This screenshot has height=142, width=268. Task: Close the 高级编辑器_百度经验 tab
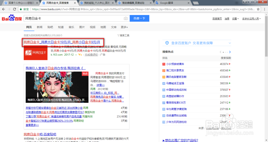coord(151,3)
